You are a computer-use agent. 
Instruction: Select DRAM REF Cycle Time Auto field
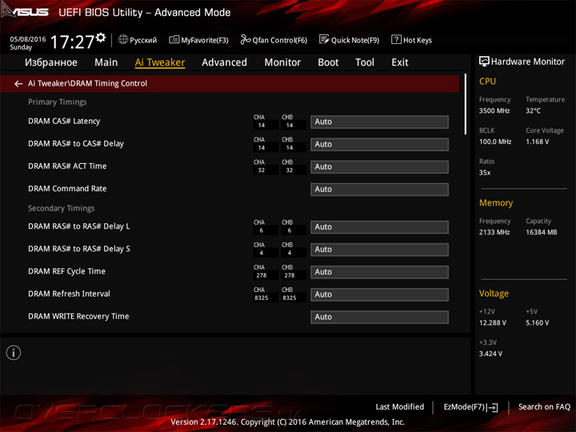(379, 272)
